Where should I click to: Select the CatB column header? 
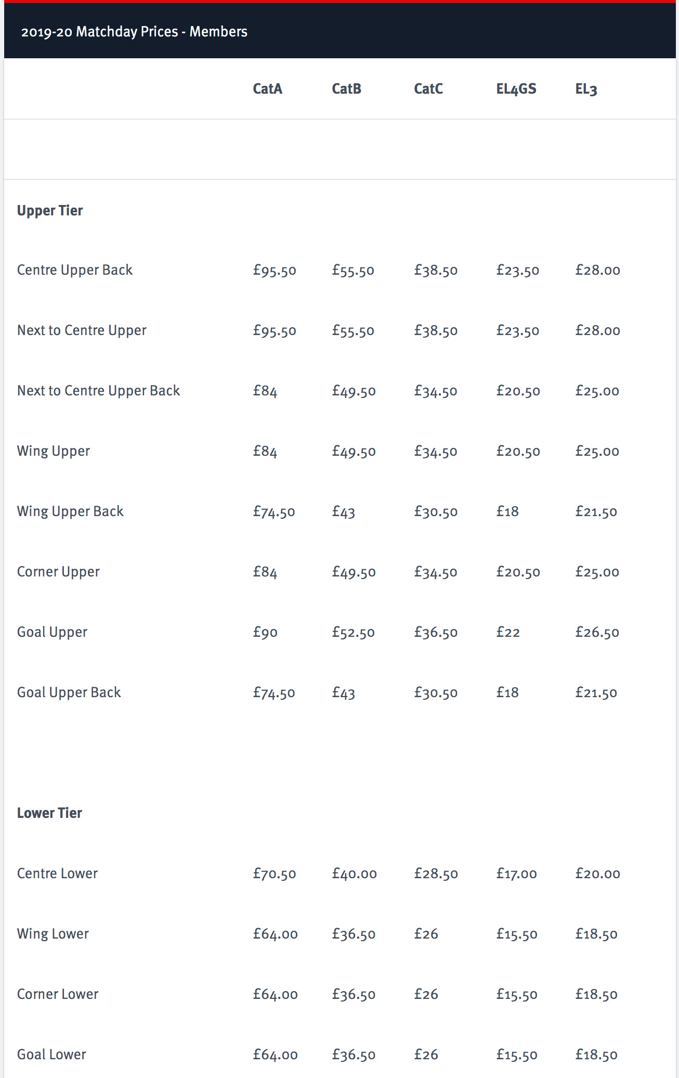point(346,89)
